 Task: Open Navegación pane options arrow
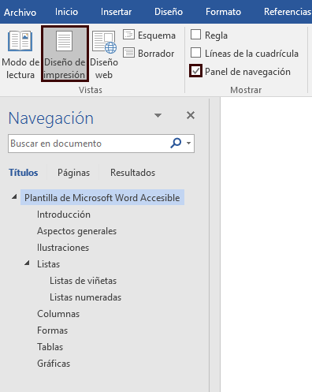click(x=158, y=115)
